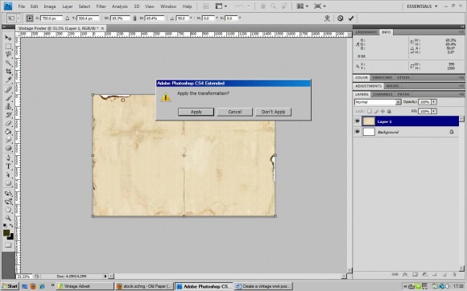Select the Magic Wand tool

pos(8,63)
